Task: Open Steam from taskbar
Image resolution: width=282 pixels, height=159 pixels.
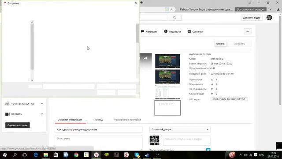Action: coord(147,155)
